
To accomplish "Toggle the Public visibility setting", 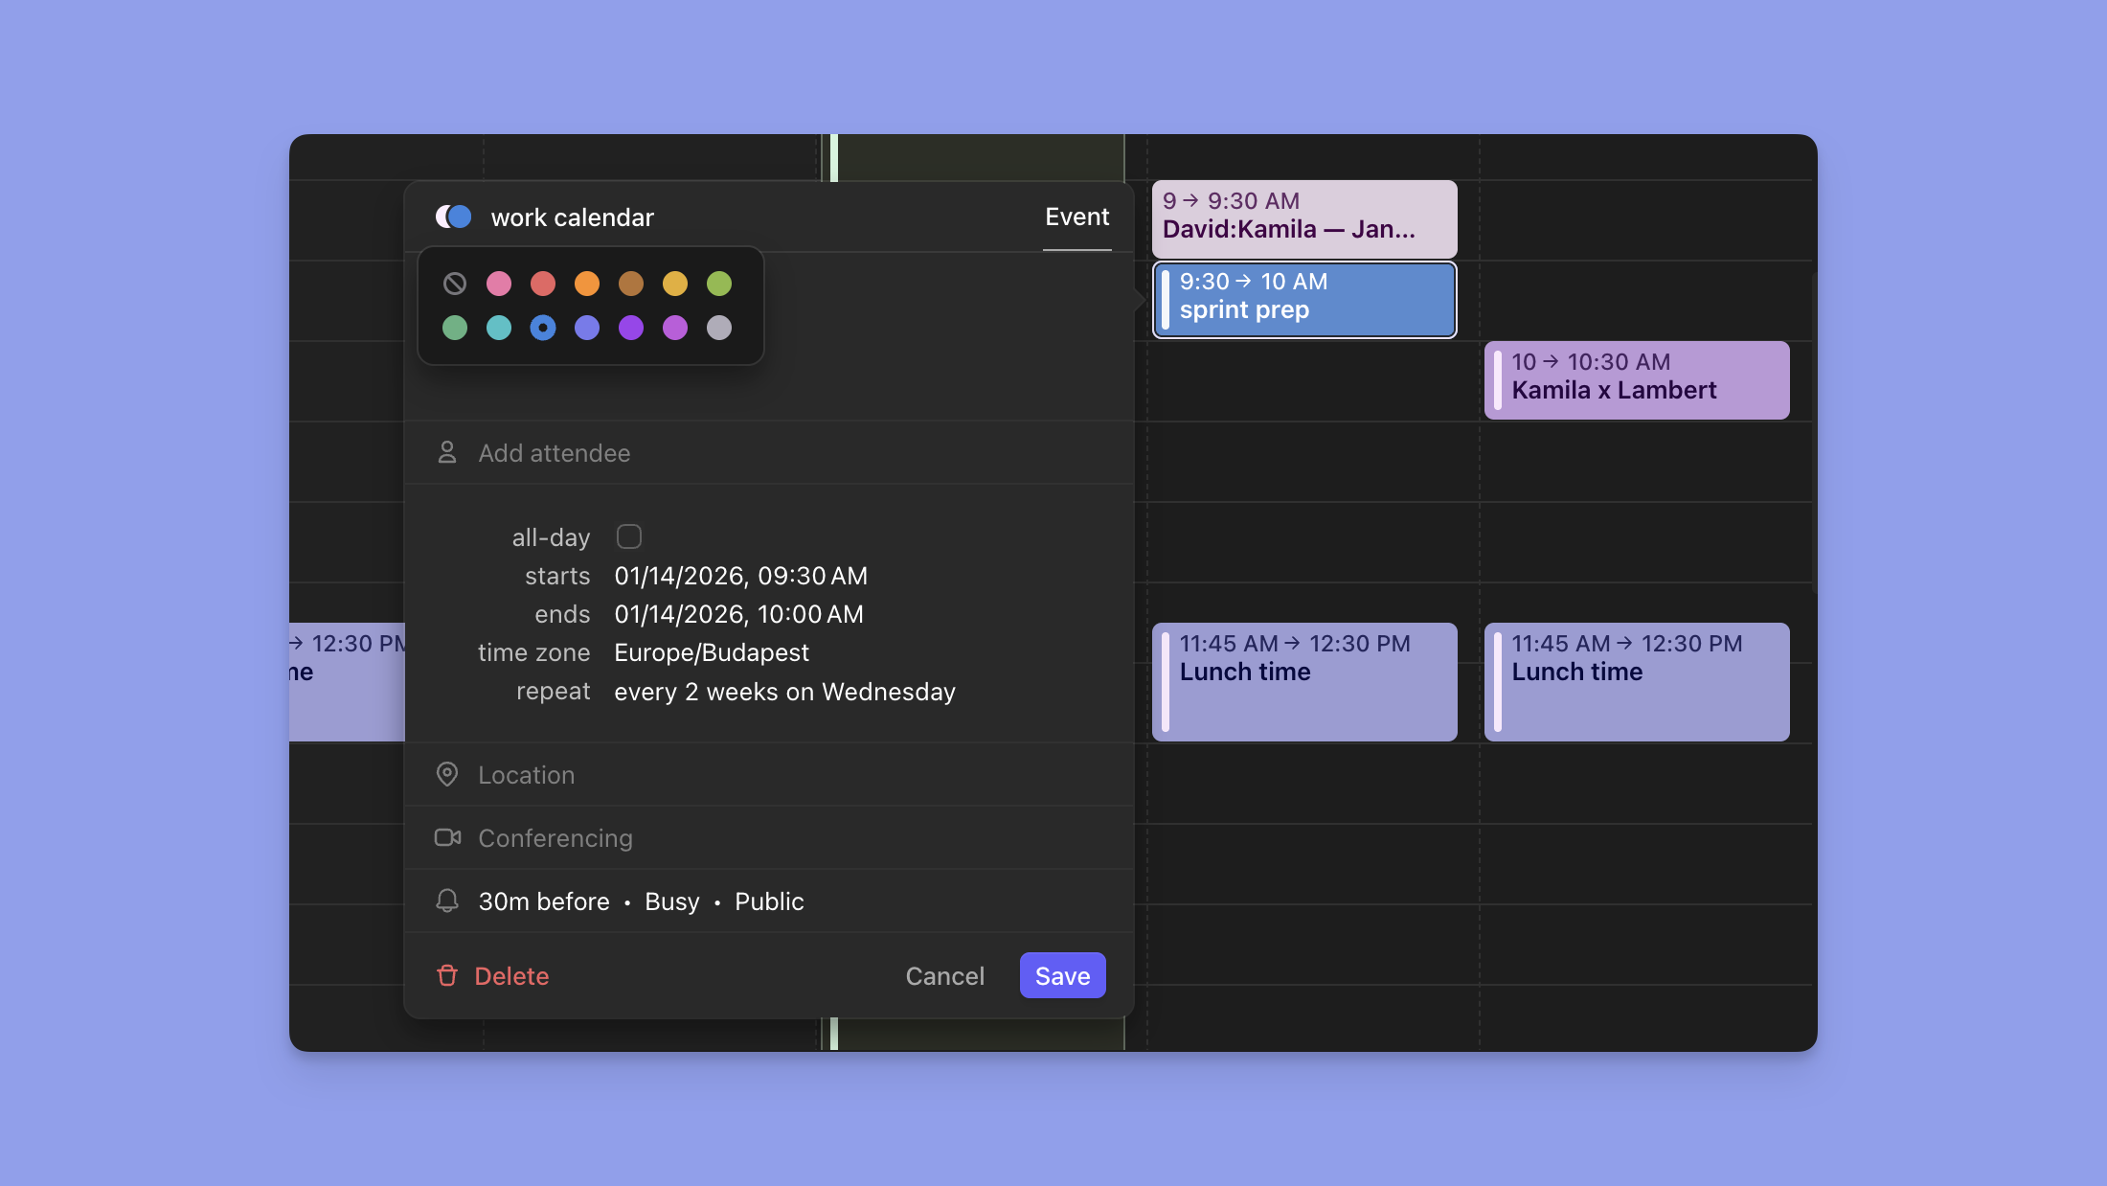I will click(768, 901).
